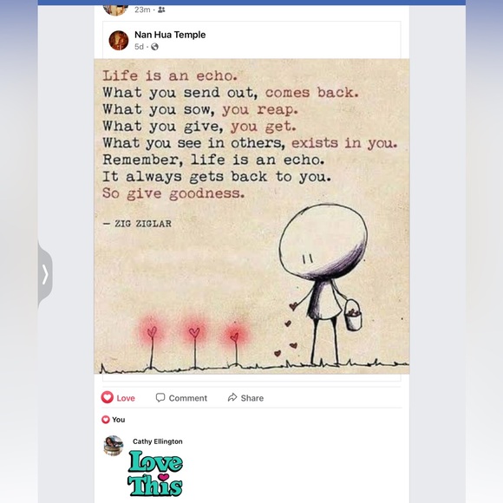The image size is (503, 503).
Task: Open the Nan Hua Temple page link
Action: click(170, 35)
